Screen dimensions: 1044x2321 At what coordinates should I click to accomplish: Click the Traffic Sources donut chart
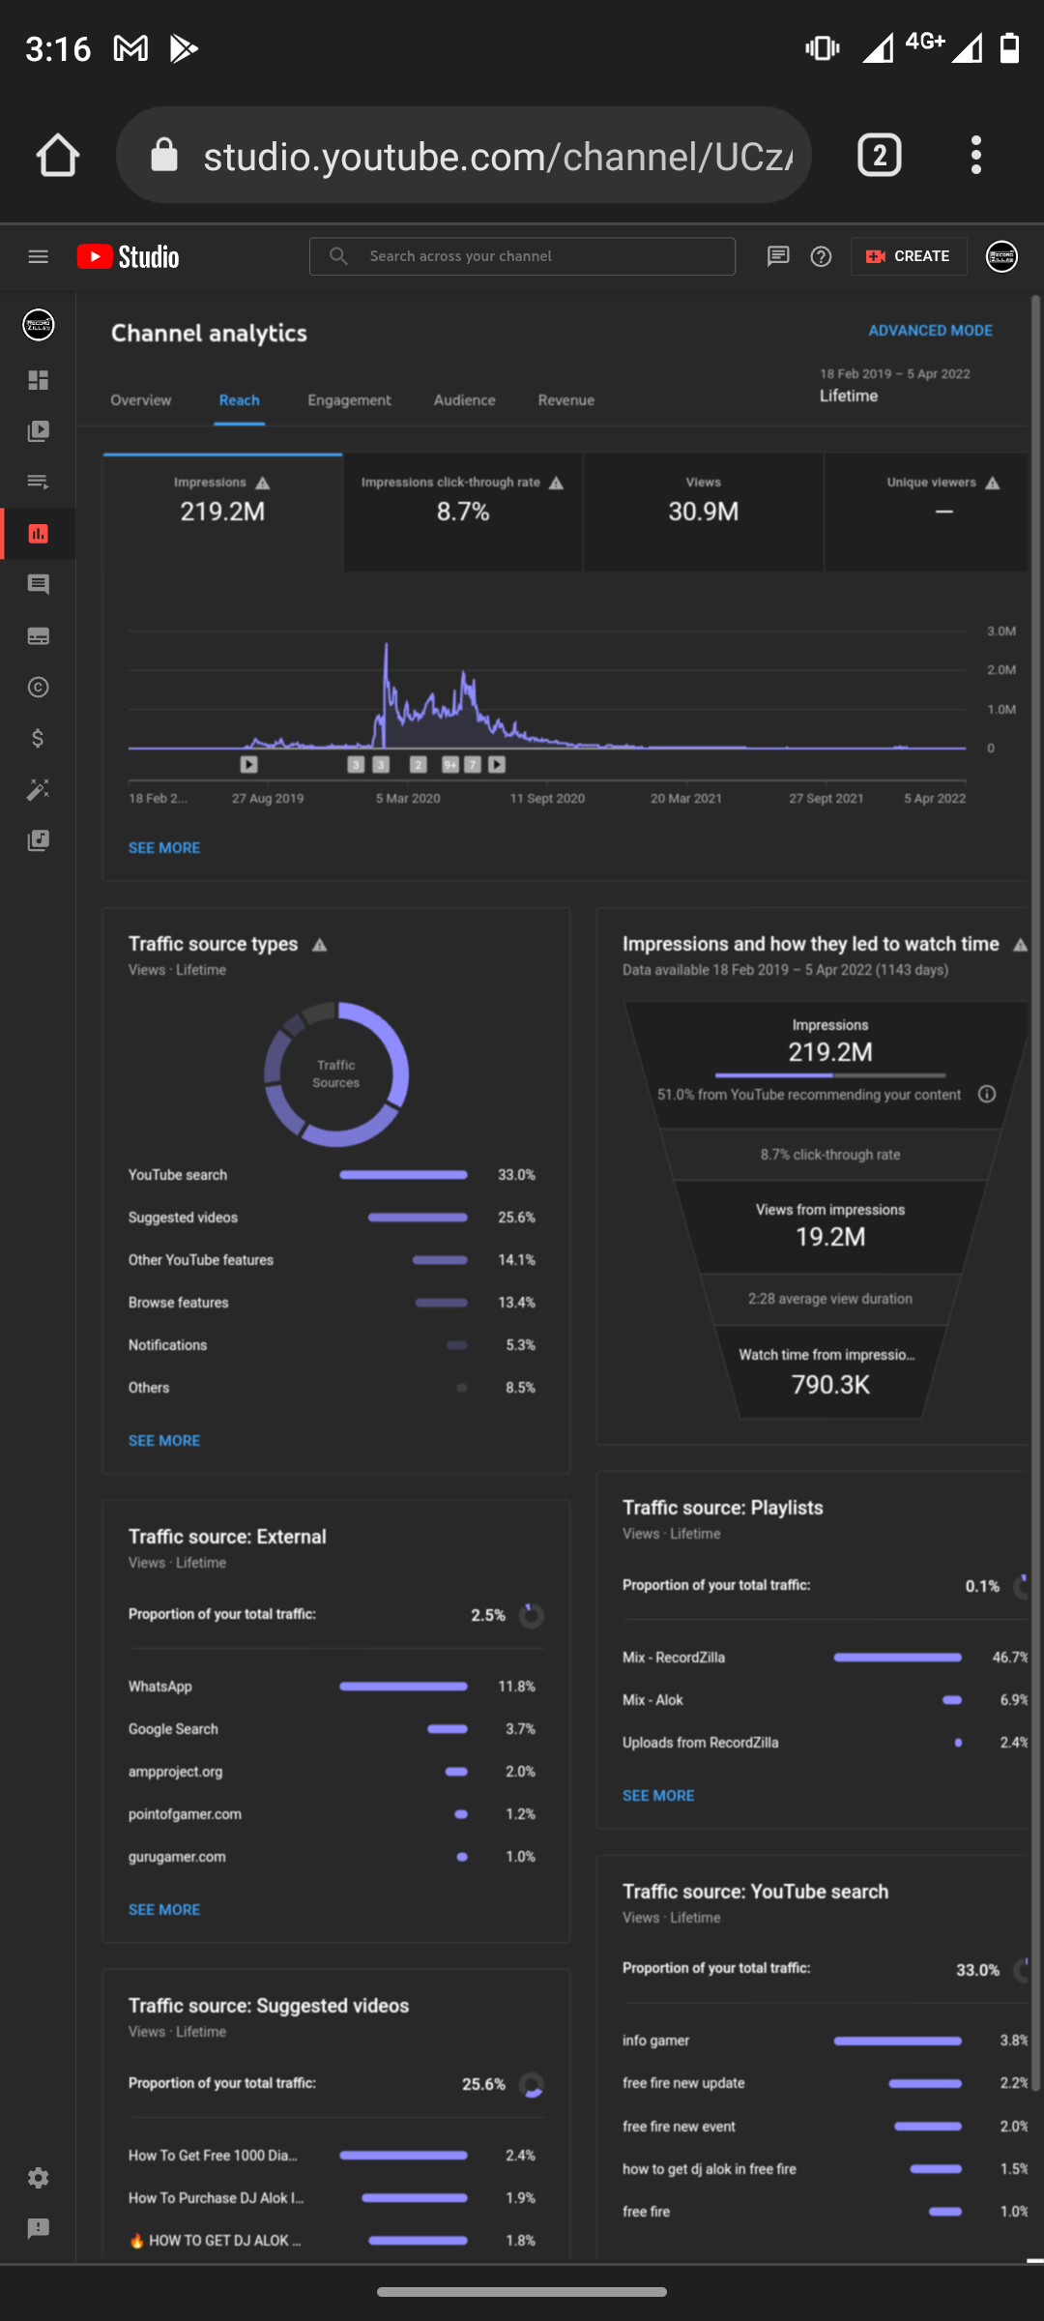[x=336, y=1074]
